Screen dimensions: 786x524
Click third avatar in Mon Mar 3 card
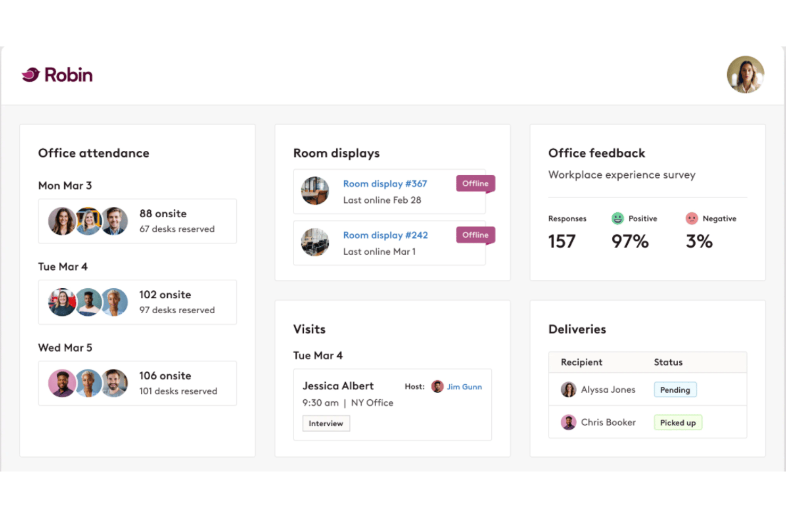click(115, 221)
